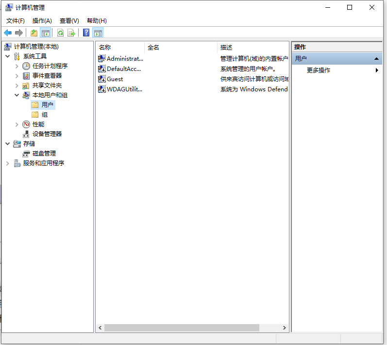Sort by the 描述 column header
Viewport: 387px width, 345px height.
[x=253, y=47]
